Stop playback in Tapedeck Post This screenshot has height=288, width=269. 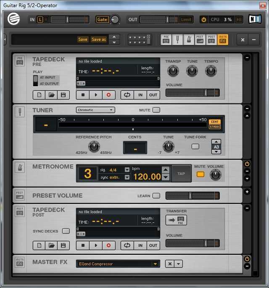83,246
